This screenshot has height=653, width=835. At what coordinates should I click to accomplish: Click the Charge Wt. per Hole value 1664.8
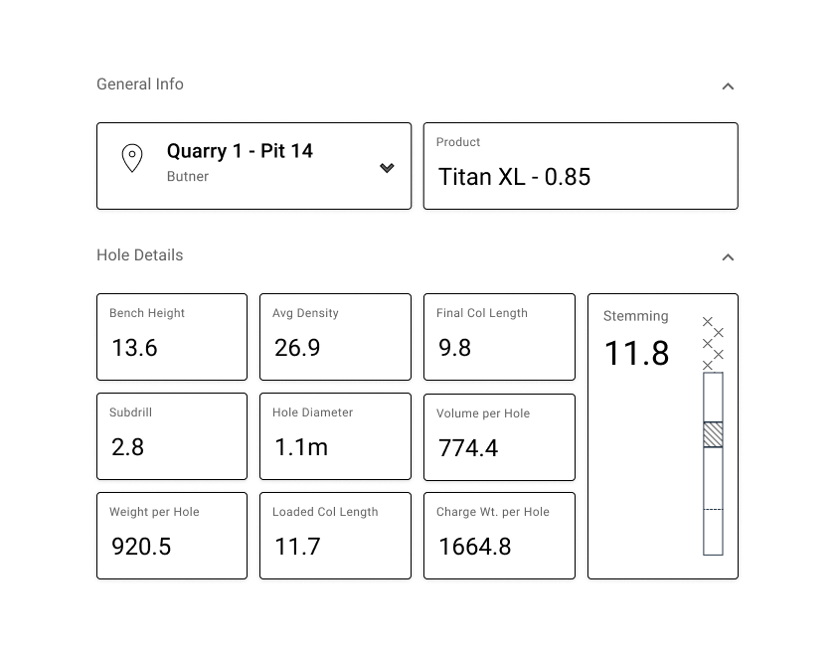click(x=474, y=547)
